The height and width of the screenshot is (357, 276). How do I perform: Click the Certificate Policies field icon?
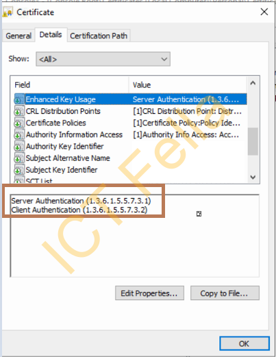click(19, 123)
